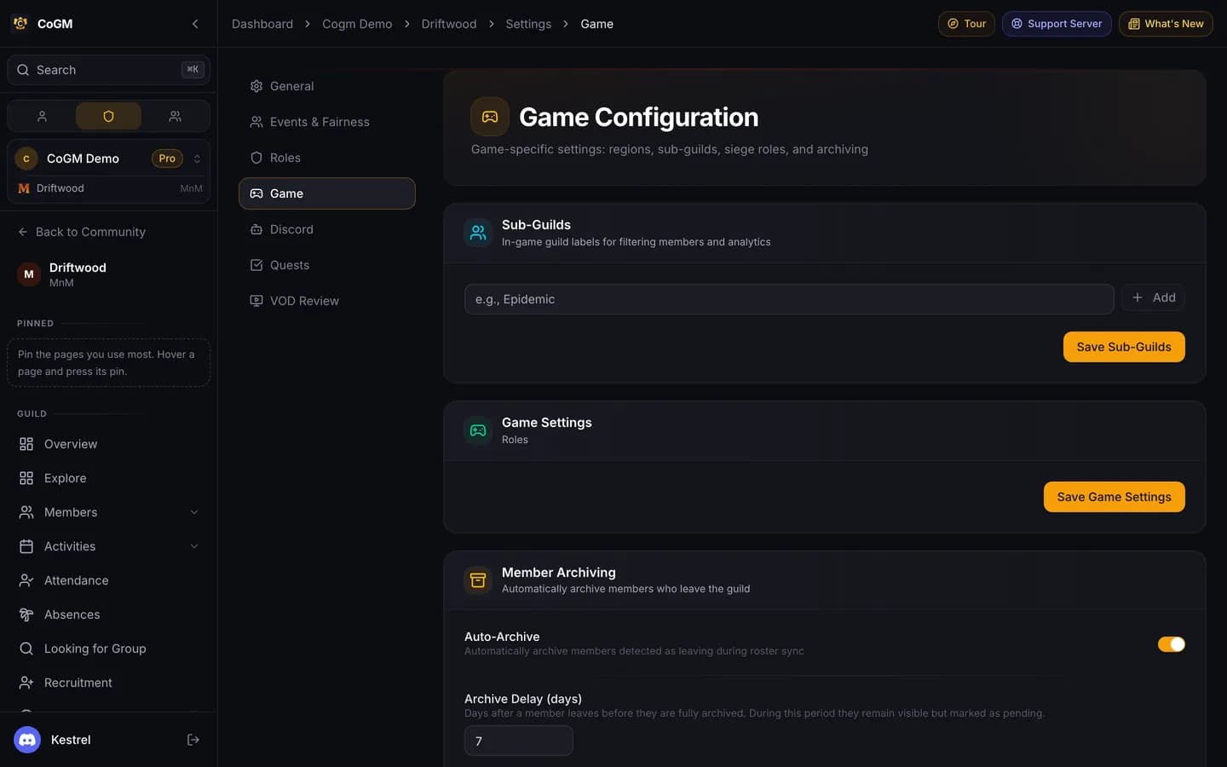Open the CoGM Demo community switcher

click(x=108, y=159)
